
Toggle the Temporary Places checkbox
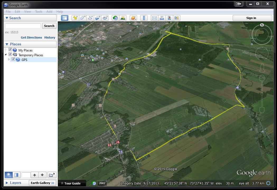(10, 54)
